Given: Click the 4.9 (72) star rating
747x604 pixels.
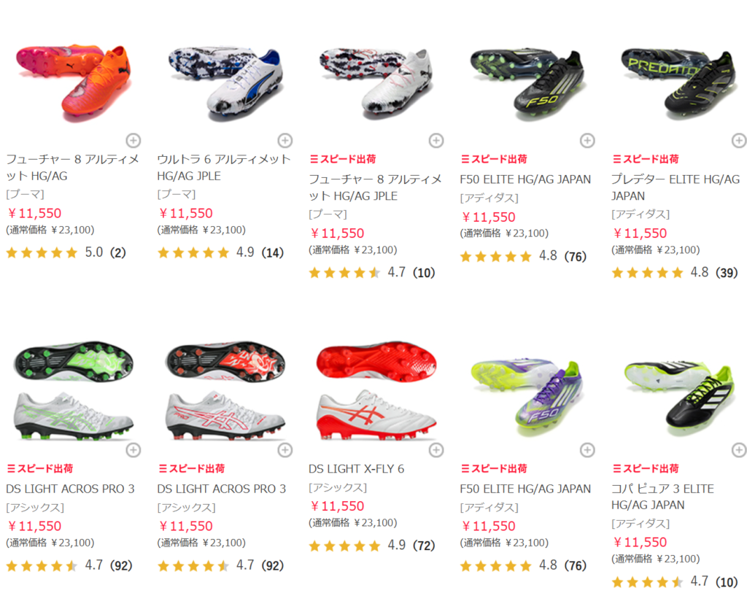Looking at the screenshot, I should tap(371, 546).
